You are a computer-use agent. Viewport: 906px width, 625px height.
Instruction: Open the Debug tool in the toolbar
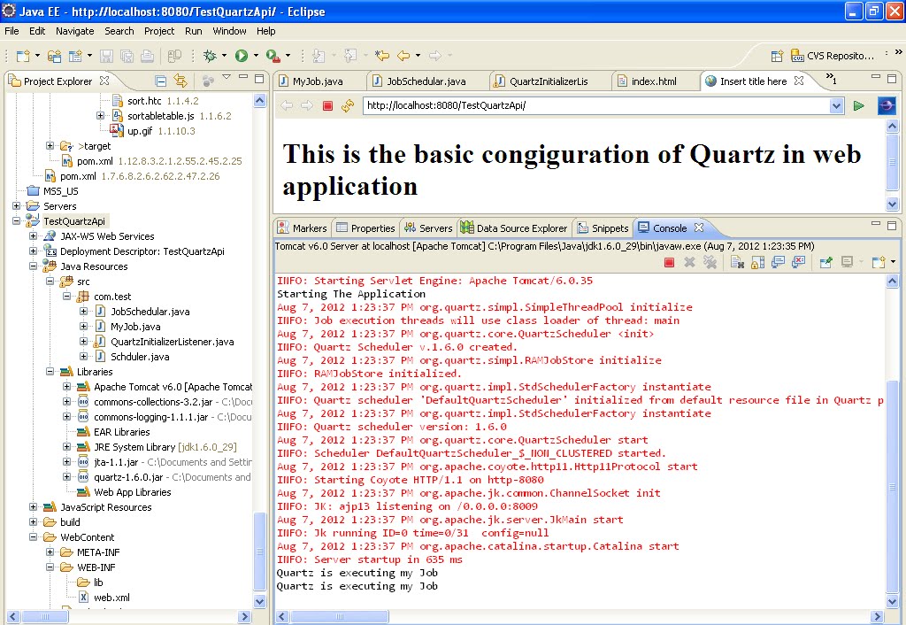point(211,55)
